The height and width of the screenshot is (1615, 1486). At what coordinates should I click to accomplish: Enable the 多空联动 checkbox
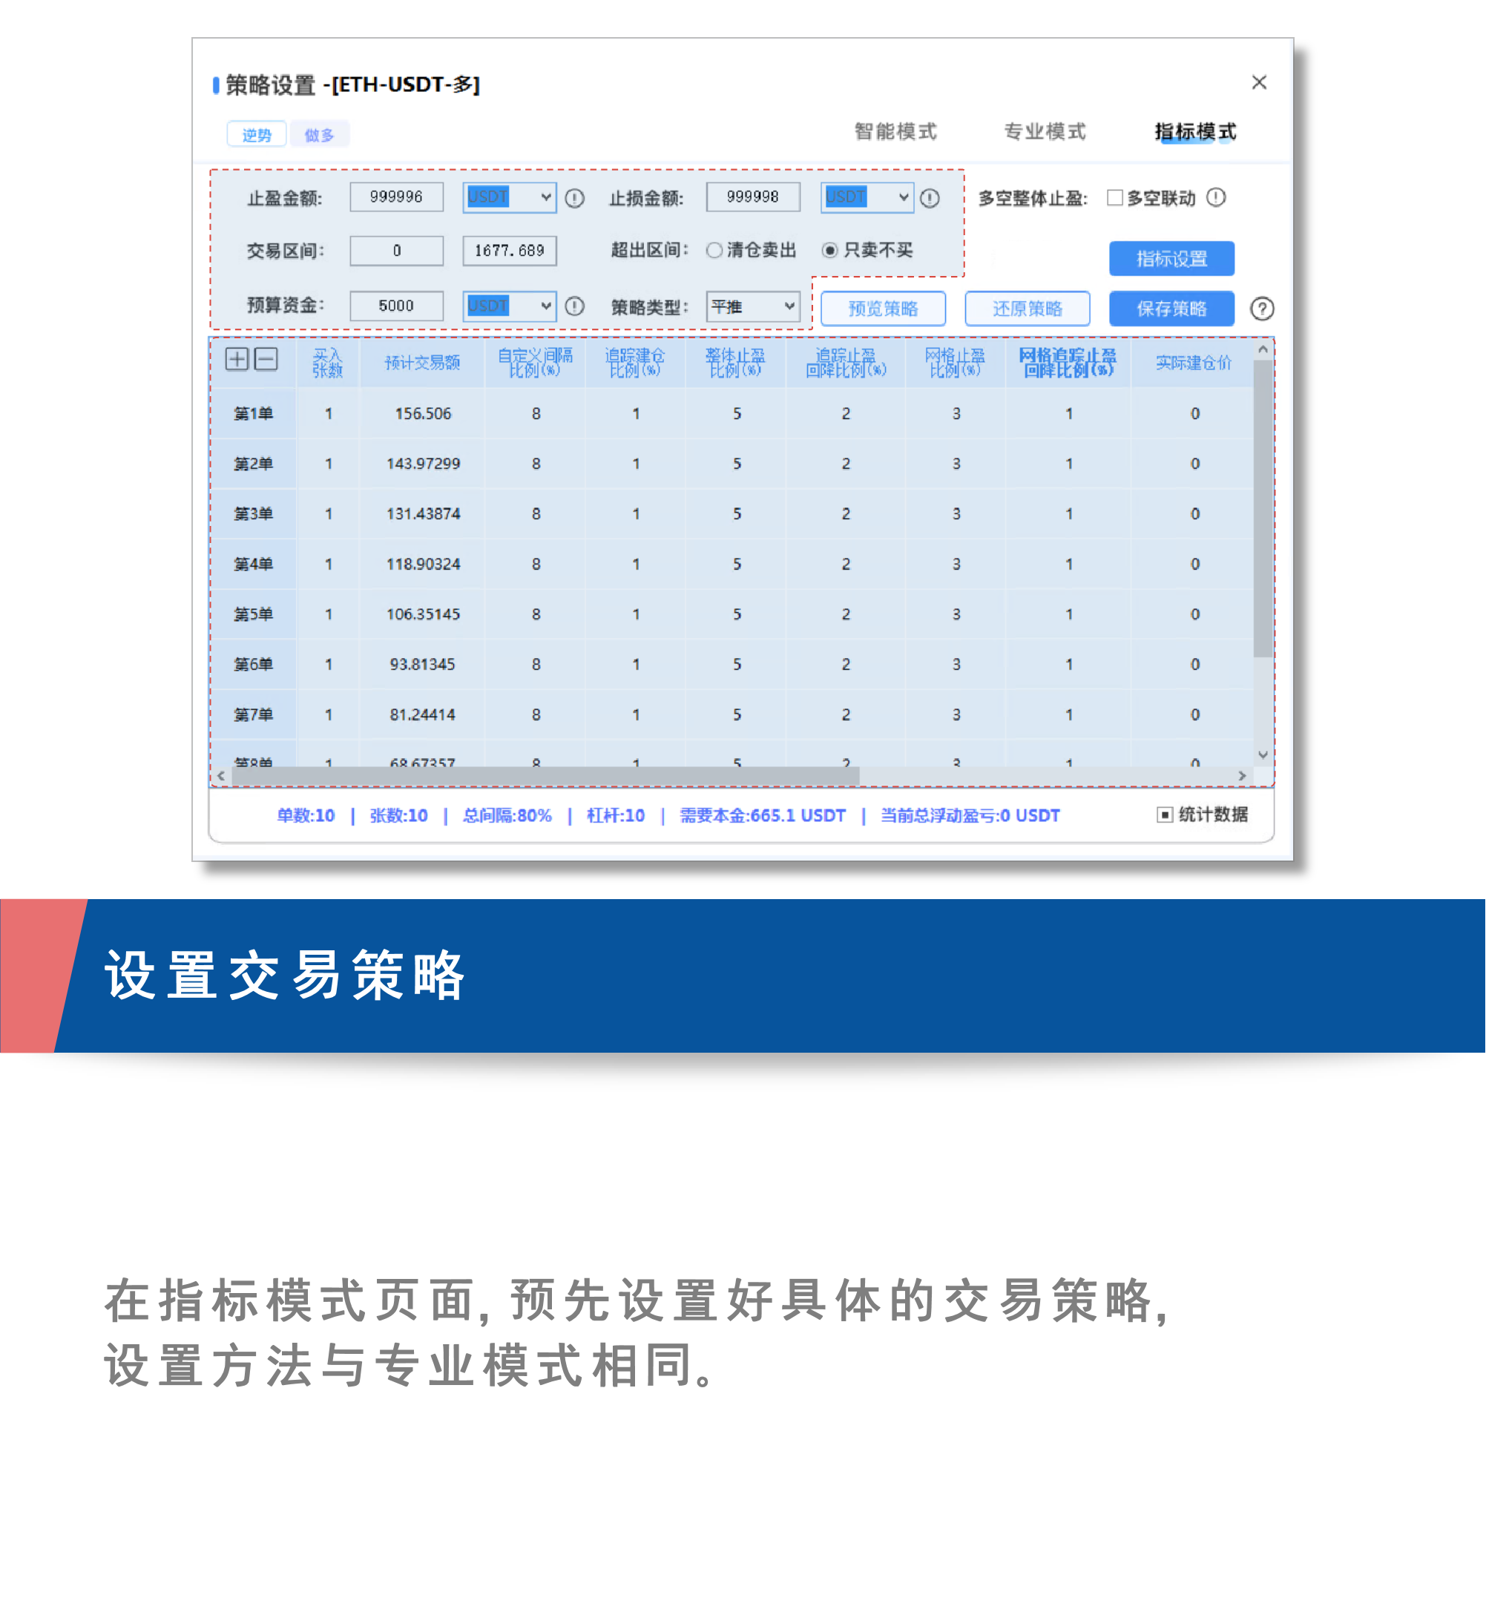point(1114,198)
